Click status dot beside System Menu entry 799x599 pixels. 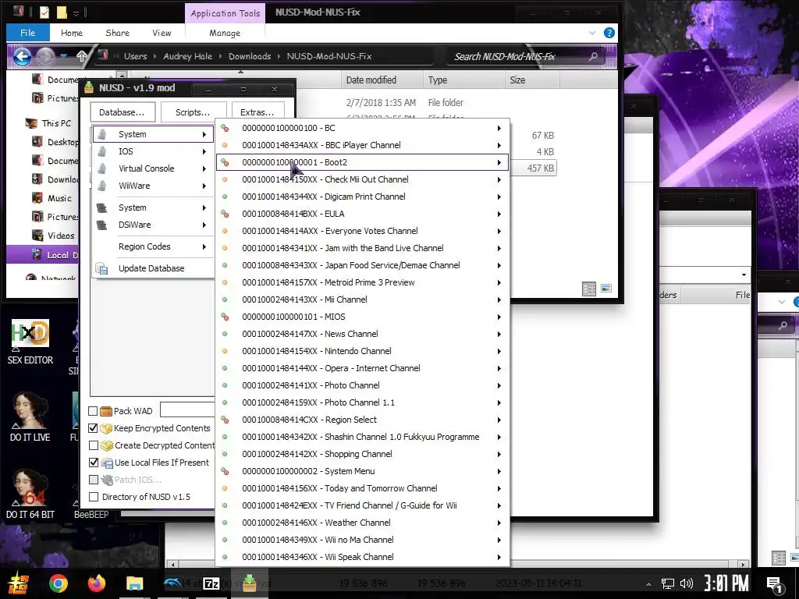pyautogui.click(x=224, y=471)
